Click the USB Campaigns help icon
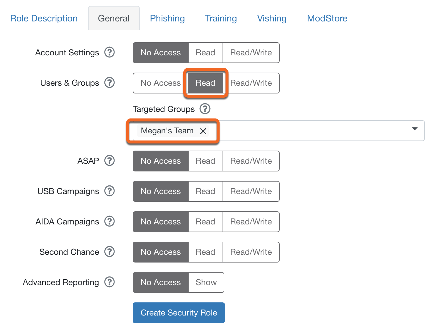 pyautogui.click(x=109, y=191)
